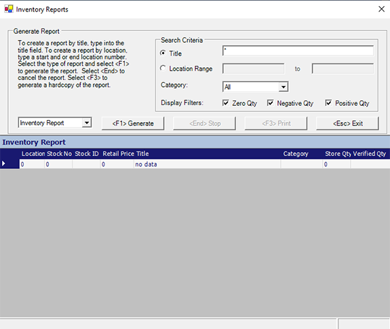This screenshot has width=390, height=329.
Task: Click the Location Range end field
Action: pyautogui.click(x=343, y=69)
